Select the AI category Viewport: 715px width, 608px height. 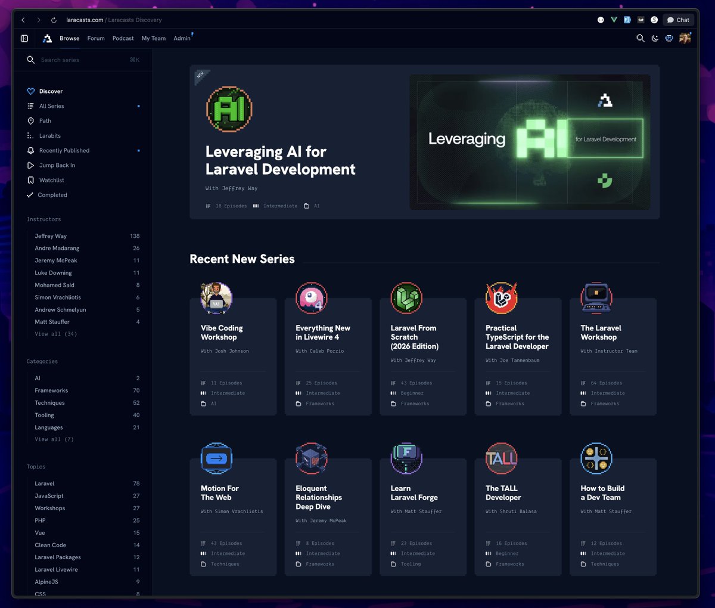pyautogui.click(x=87, y=378)
